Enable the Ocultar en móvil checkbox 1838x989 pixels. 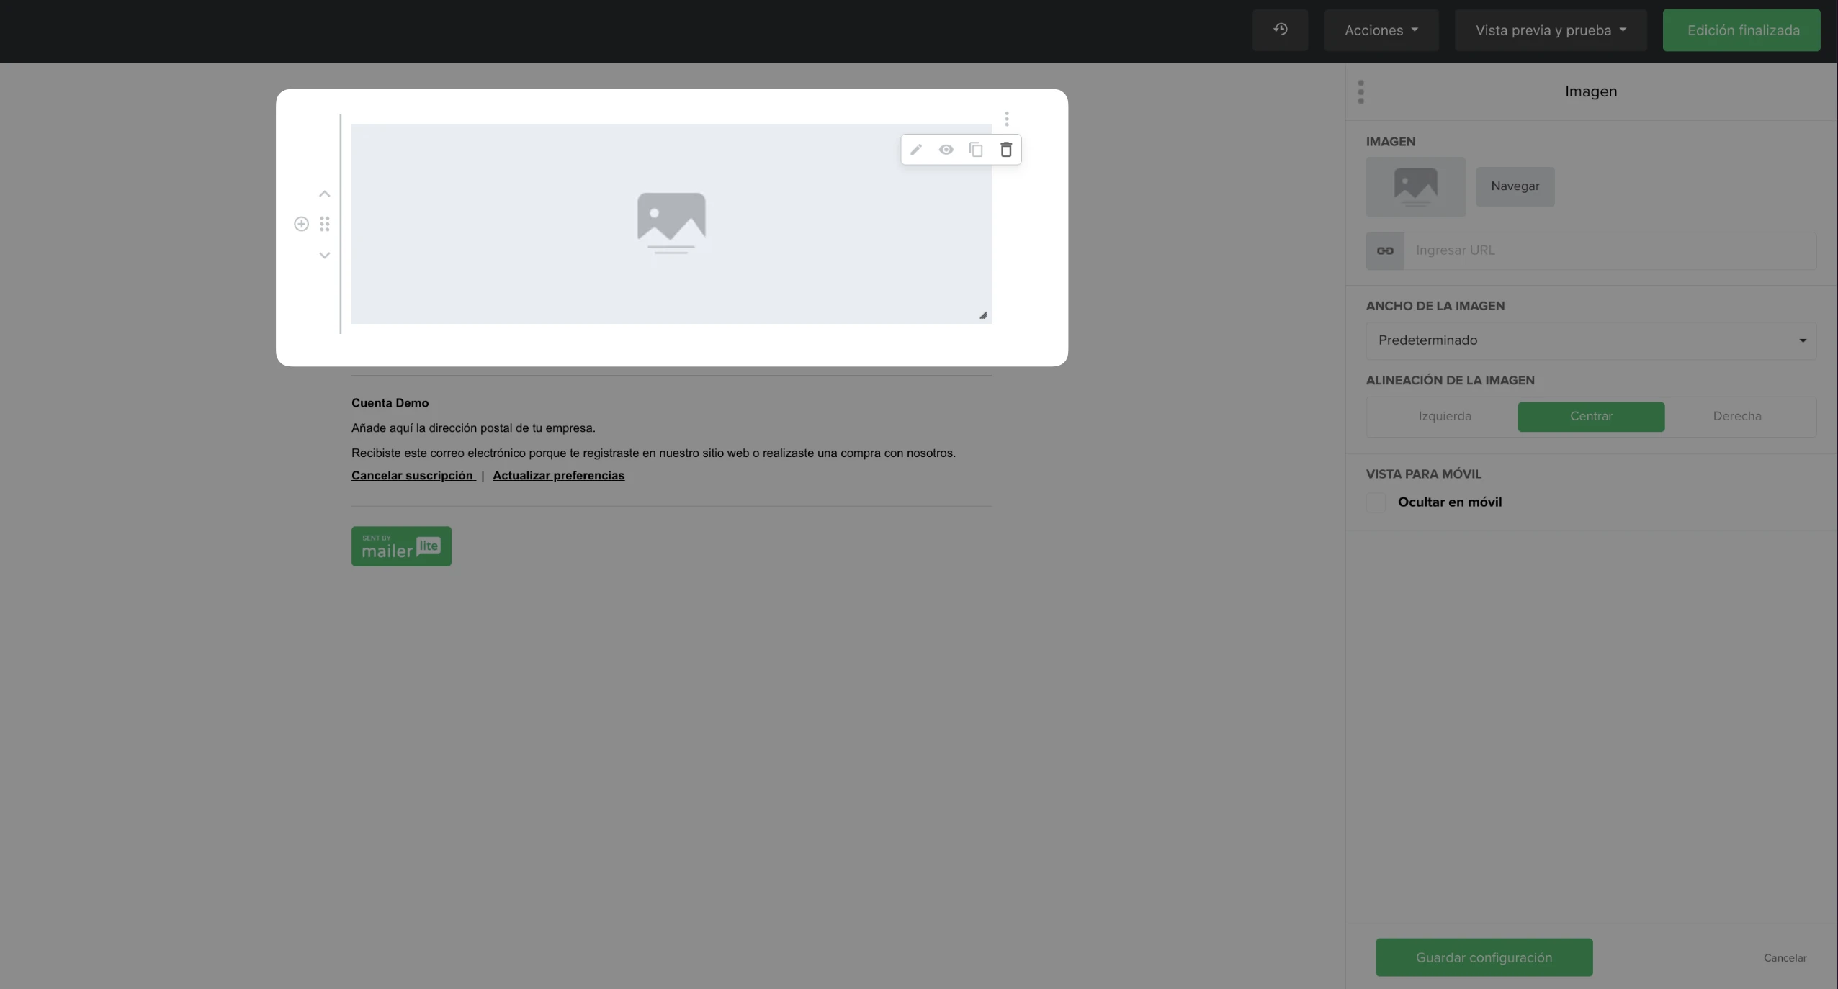pos(1376,502)
